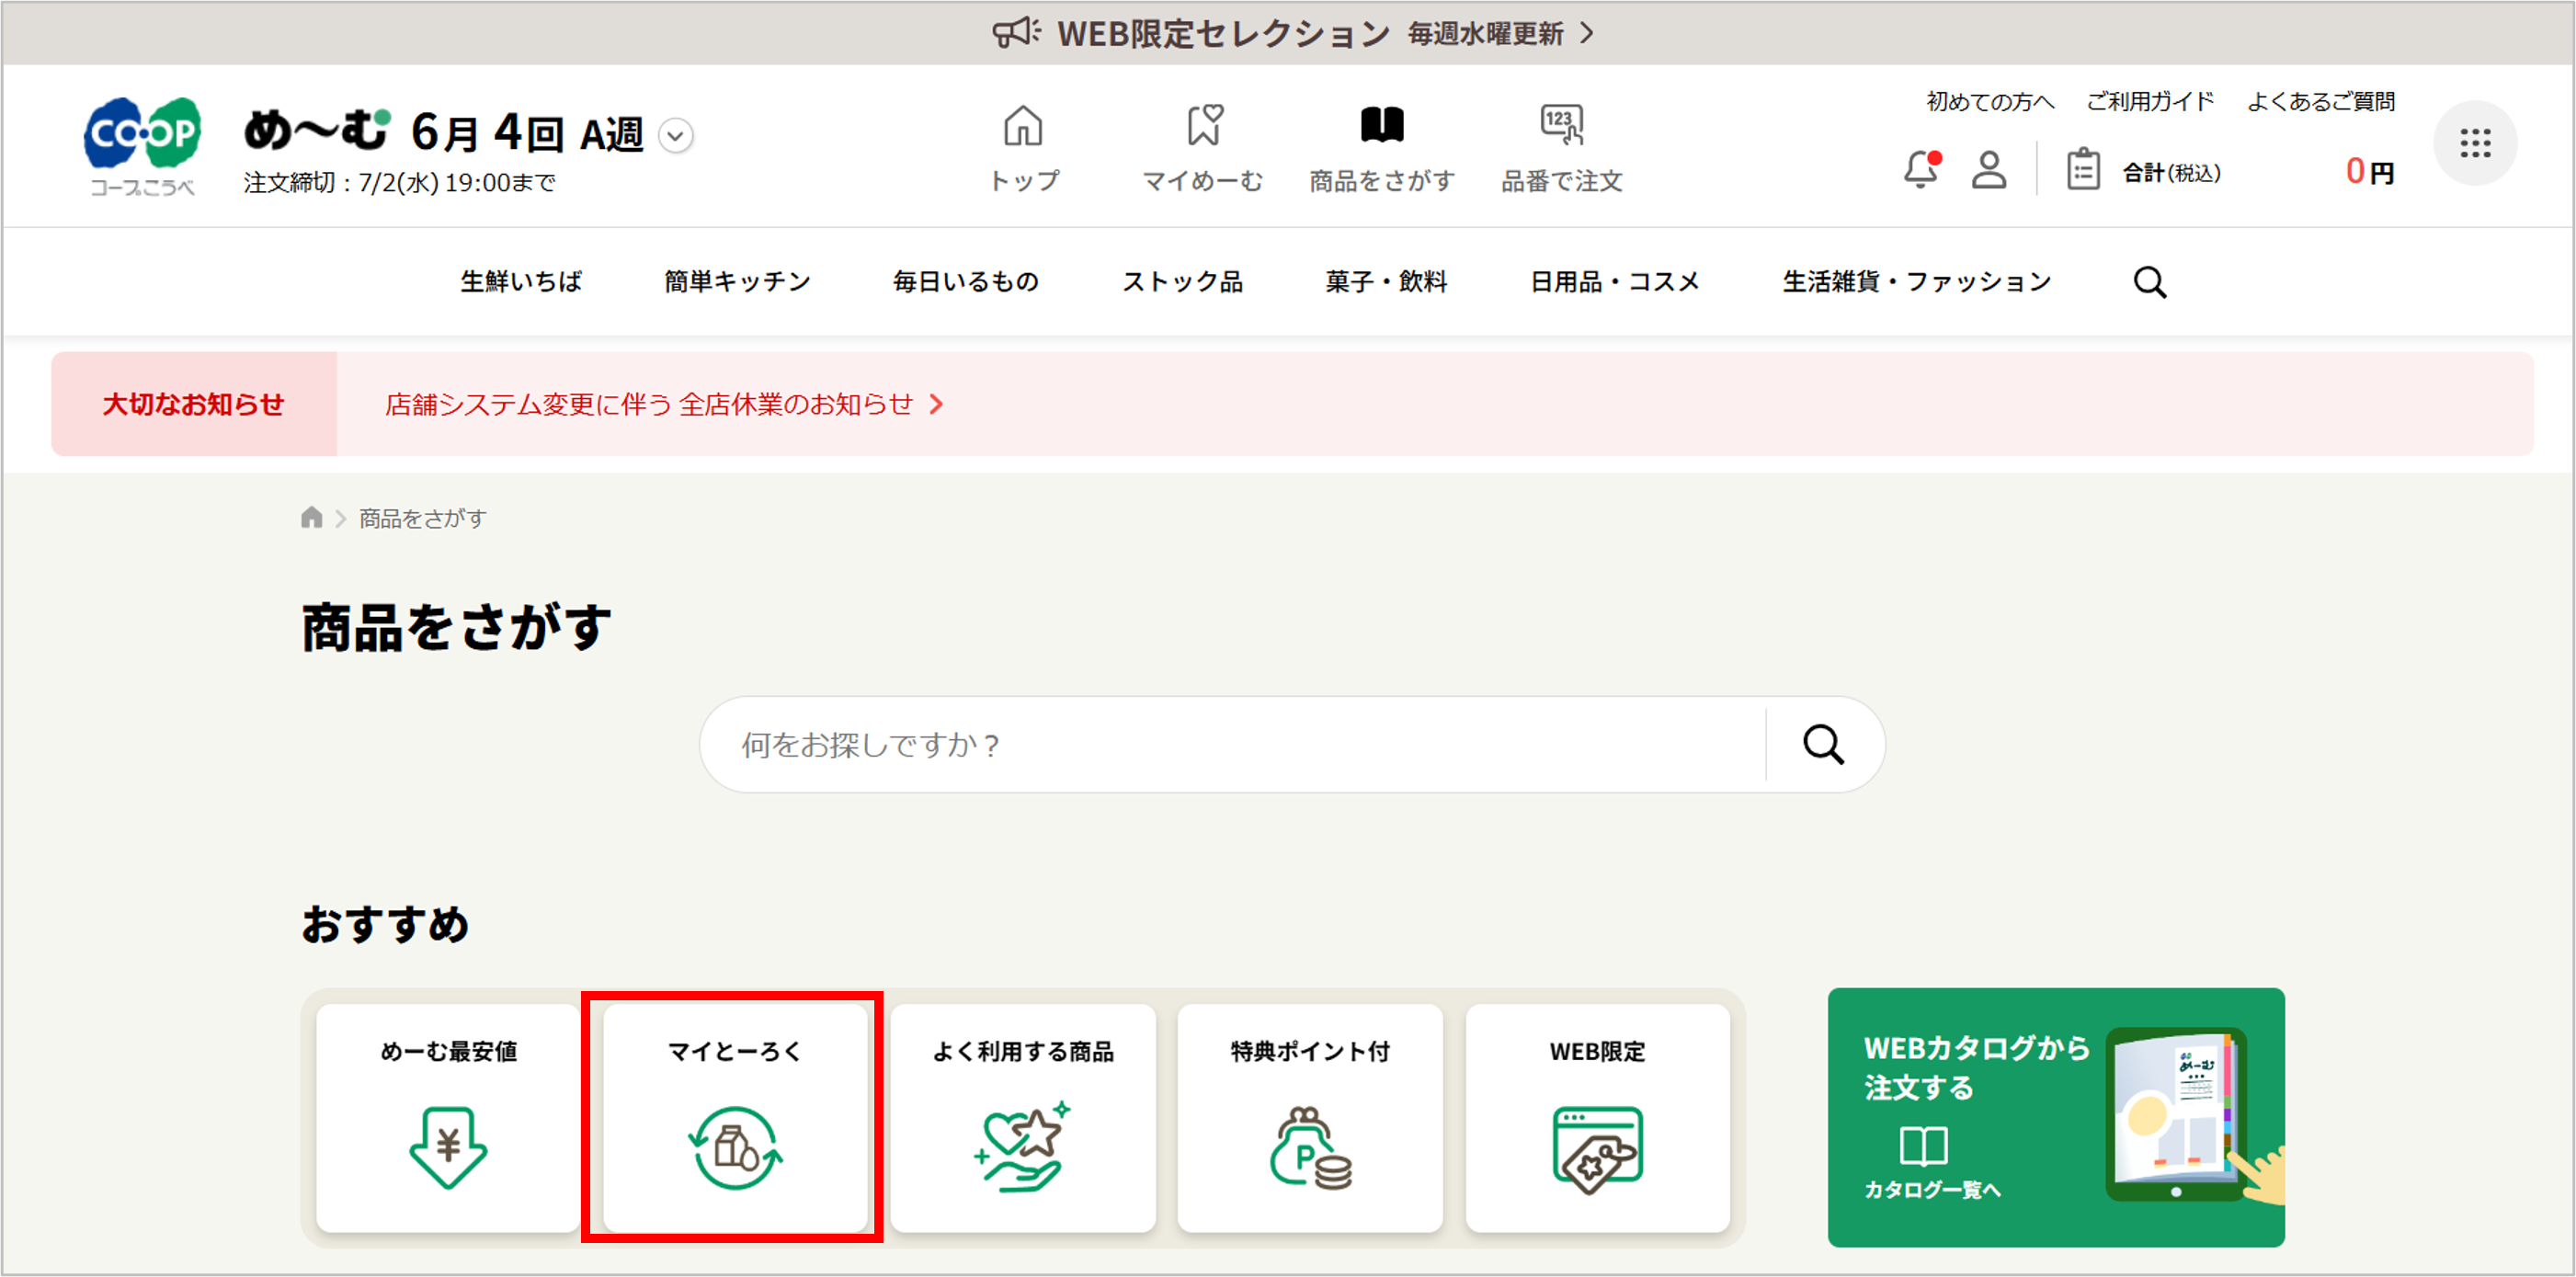This screenshot has width=2576, height=1277.
Task: Open the user account icon
Action: pyautogui.click(x=1989, y=170)
